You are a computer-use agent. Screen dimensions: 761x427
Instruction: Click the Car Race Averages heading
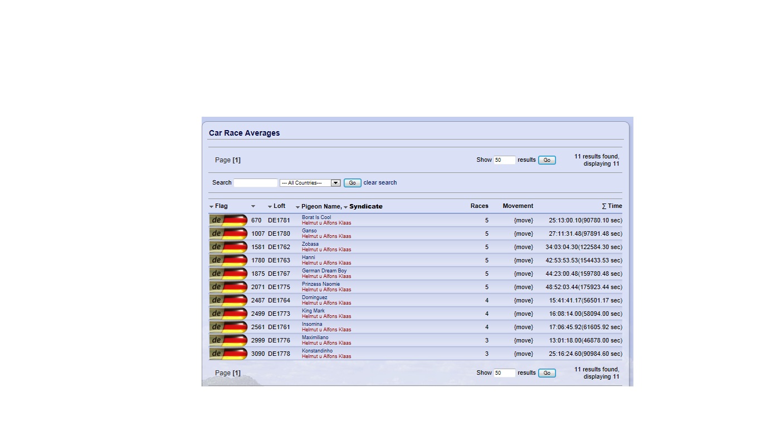pos(245,133)
